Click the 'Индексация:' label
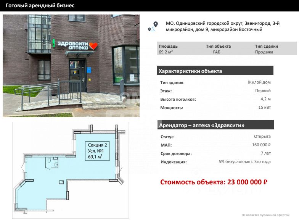Image resolution: width=299 pixels, height=221 pixels. [x=174, y=162]
